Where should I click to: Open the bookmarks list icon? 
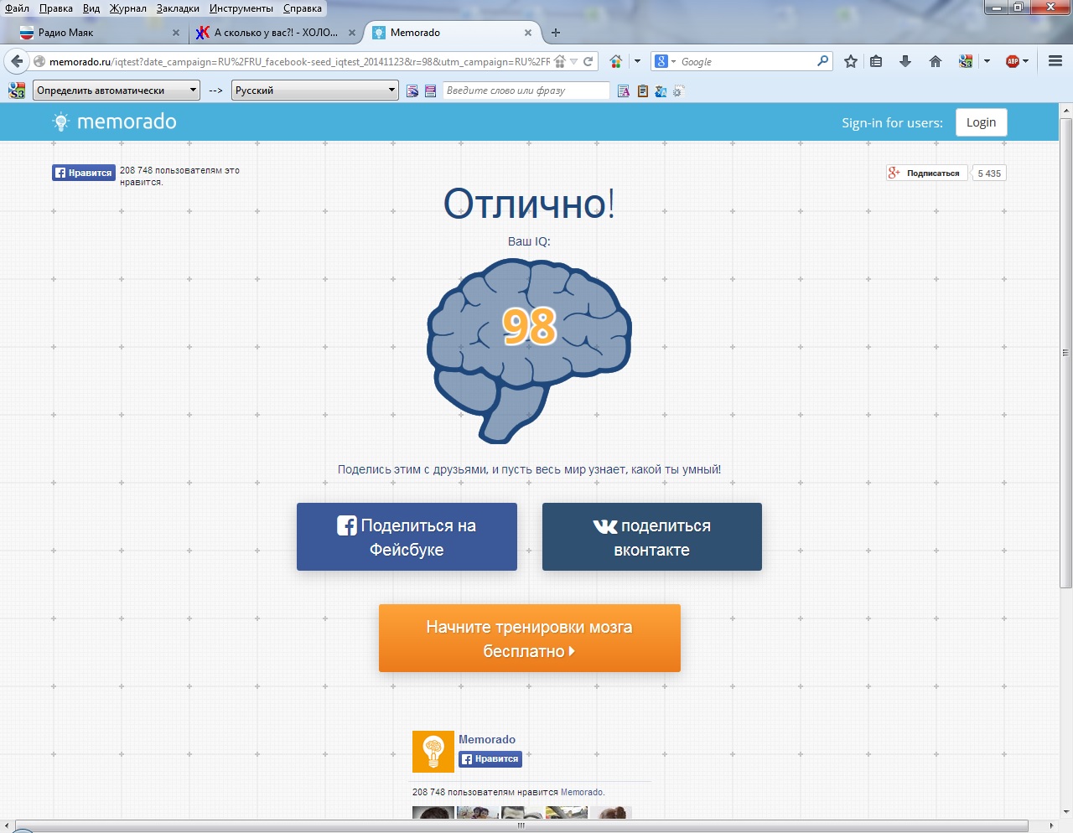(876, 61)
